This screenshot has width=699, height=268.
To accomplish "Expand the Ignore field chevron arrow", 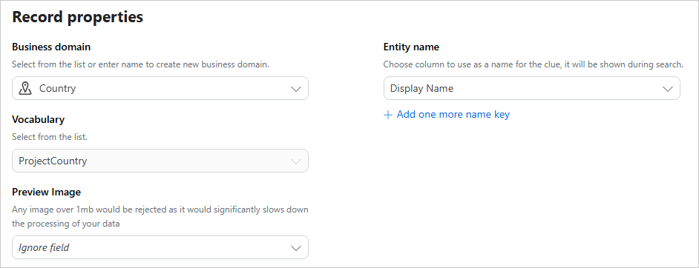I will tap(296, 248).
